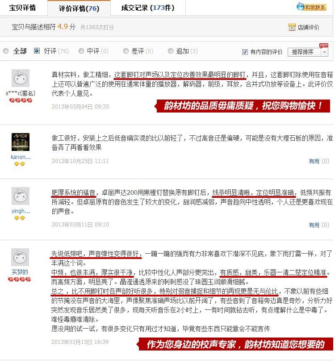
Task: Open kanon reviewer's Avicii avatar image
Action: point(21,142)
